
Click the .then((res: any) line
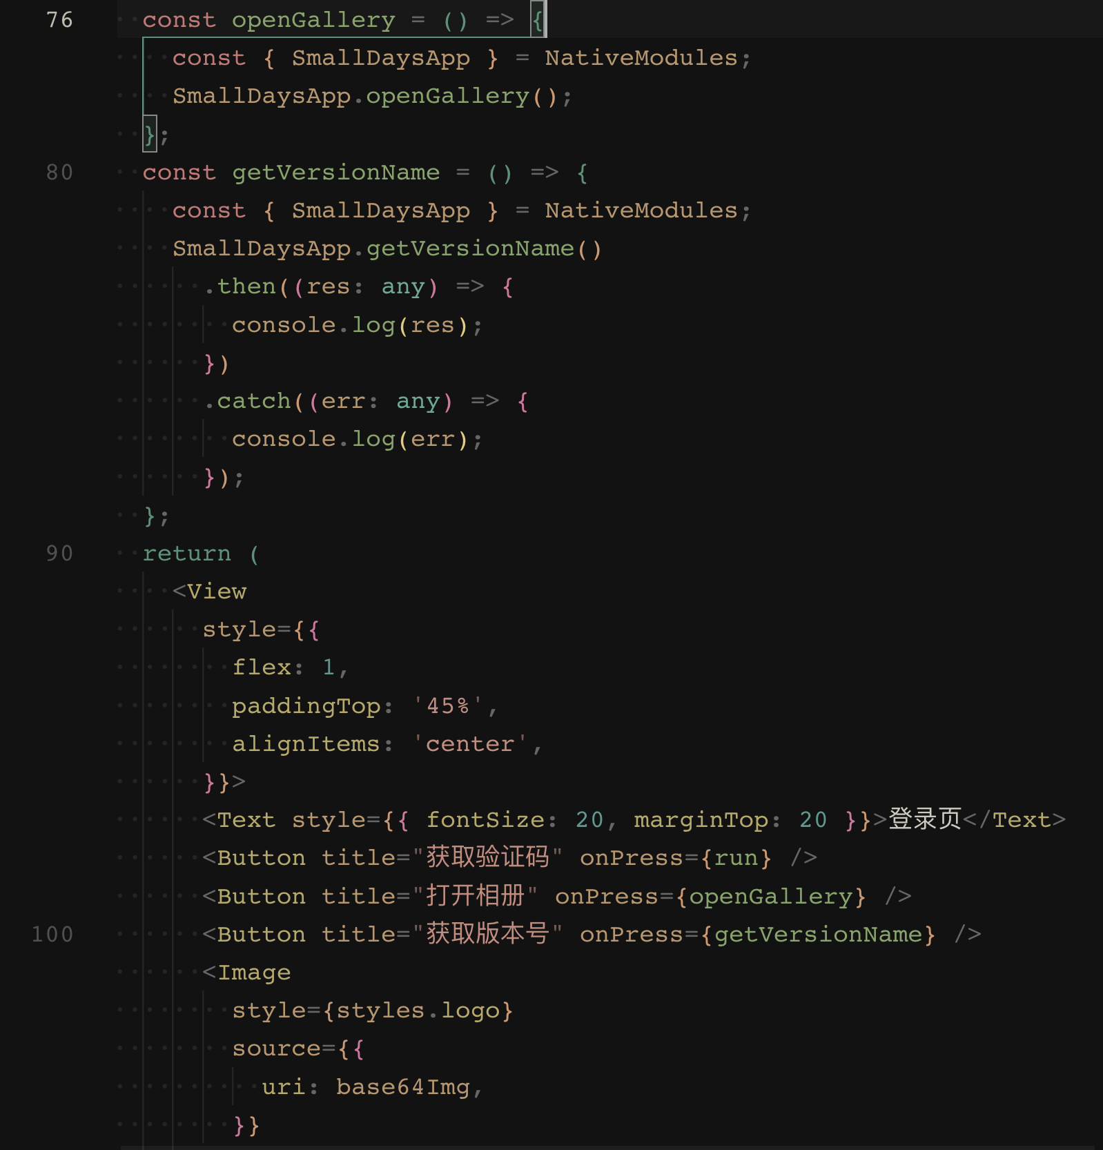click(x=359, y=286)
